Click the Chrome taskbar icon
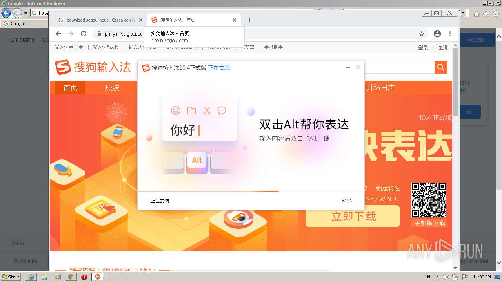This screenshot has width=502, height=282. tap(71, 277)
